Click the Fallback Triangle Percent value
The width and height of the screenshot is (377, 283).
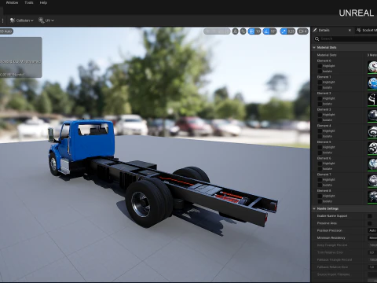pyautogui.click(x=372, y=260)
